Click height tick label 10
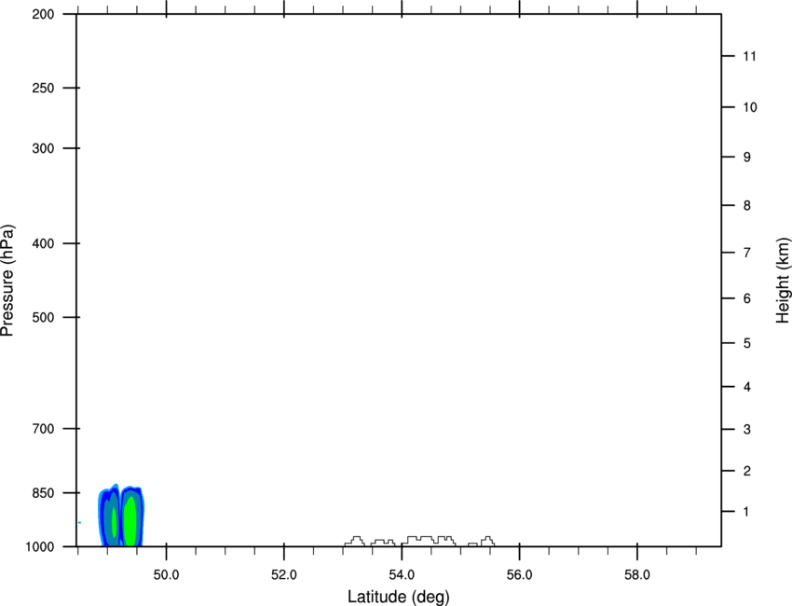Screen dimensions: 792x606 (749, 107)
